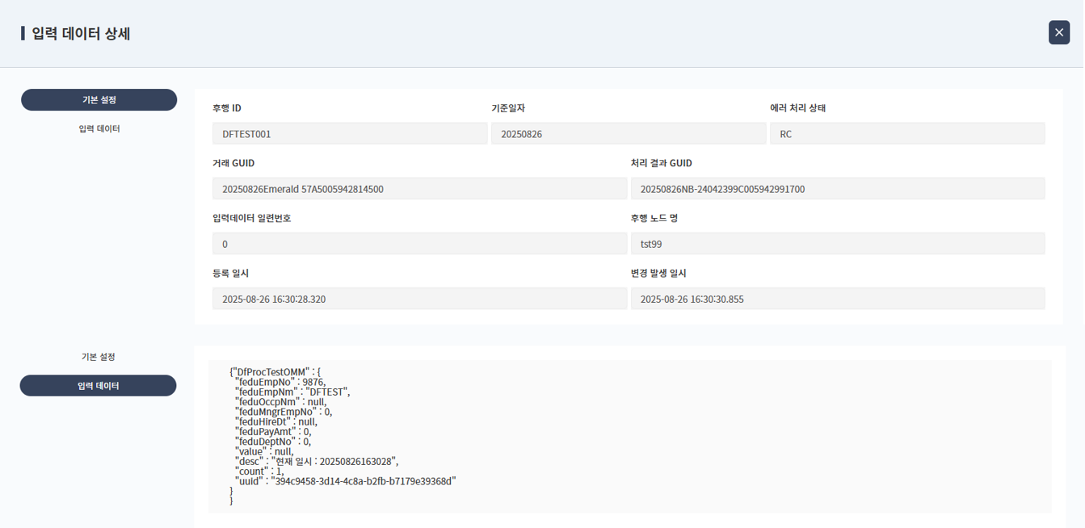The image size is (1085, 528).
Task: Click the uuid line in JSON data
Action: click(345, 481)
